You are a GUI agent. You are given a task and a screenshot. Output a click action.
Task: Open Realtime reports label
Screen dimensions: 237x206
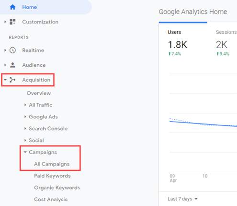33,50
